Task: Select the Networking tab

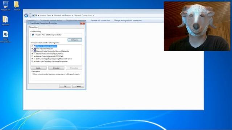Action: tap(33, 27)
